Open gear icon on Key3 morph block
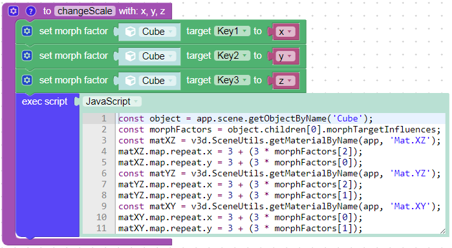This screenshot has height=248, width=452. pos(27,80)
